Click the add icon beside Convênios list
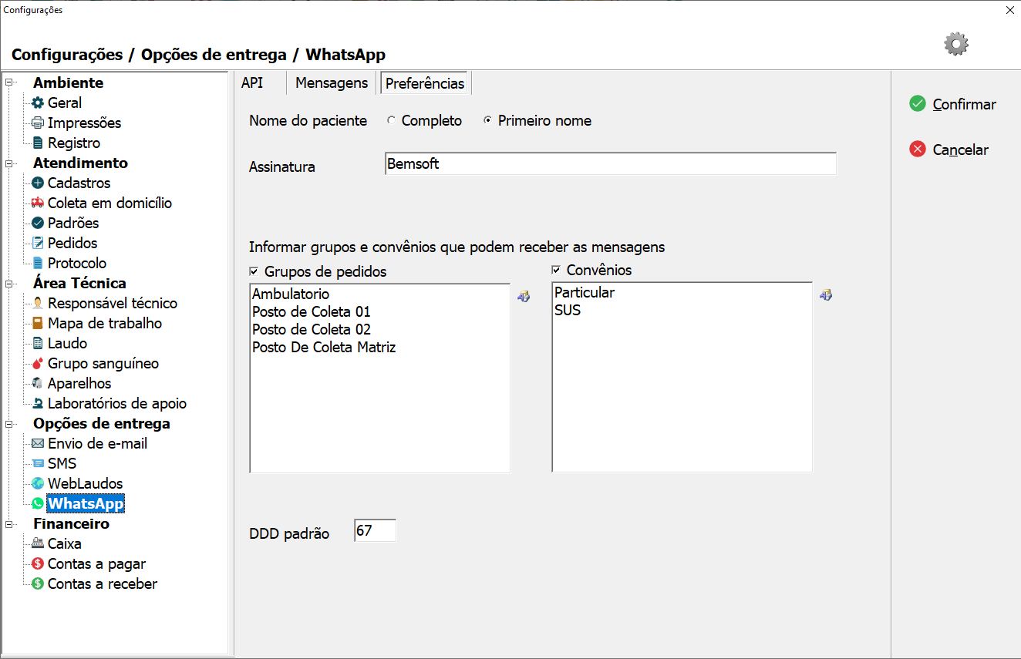Image resolution: width=1021 pixels, height=659 pixels. coord(826,295)
